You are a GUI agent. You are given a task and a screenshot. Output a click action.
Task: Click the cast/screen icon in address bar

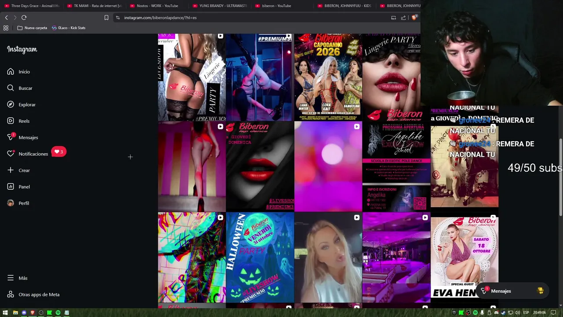pos(394,18)
